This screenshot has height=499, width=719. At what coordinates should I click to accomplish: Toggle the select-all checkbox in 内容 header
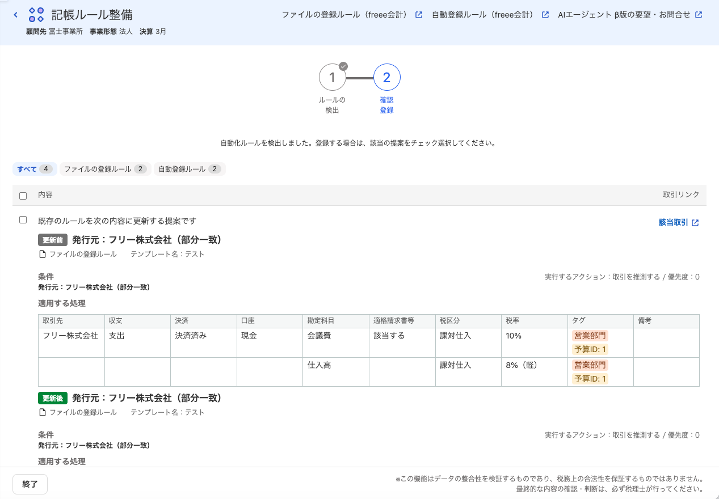click(x=23, y=196)
